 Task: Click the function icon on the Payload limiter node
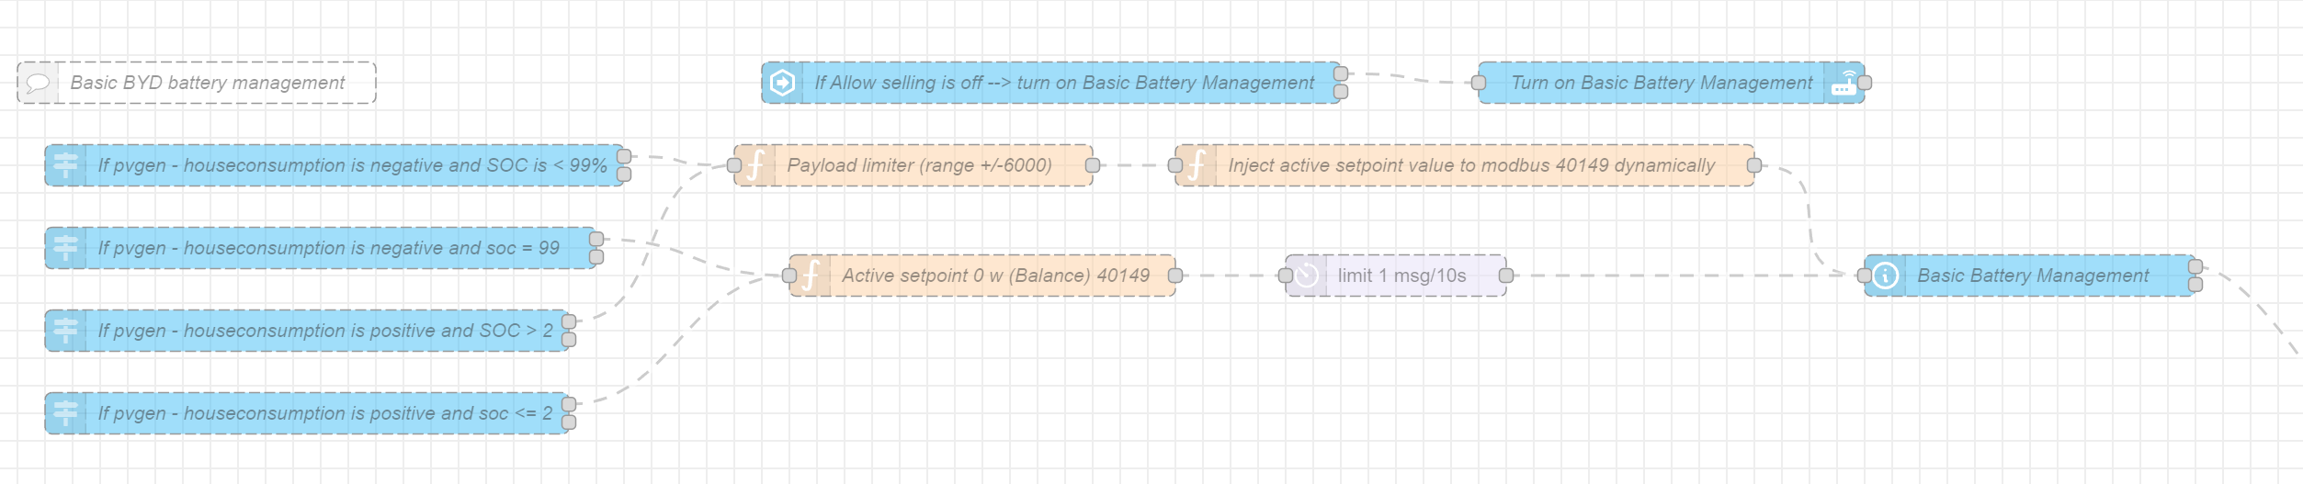tap(755, 165)
